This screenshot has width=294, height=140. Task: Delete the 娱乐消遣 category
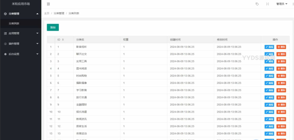click(281, 112)
